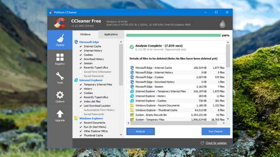Open the Cleaner section with broom icon
The height and width of the screenshot is (157, 280).
60,40
